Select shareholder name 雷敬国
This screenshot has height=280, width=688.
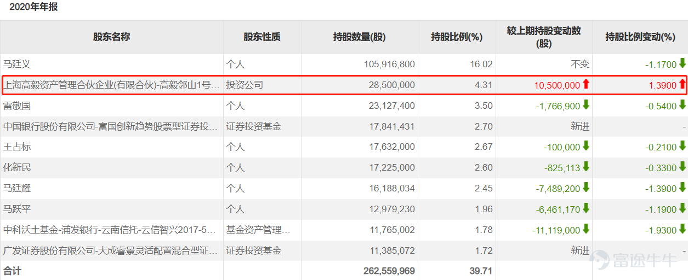pos(17,106)
